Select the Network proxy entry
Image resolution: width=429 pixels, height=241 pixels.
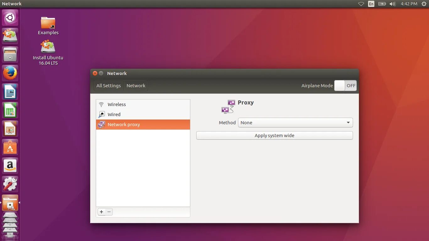pyautogui.click(x=143, y=125)
